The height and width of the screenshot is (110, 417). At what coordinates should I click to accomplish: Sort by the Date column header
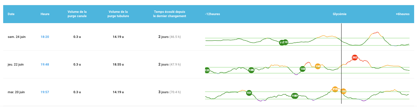(x=11, y=14)
